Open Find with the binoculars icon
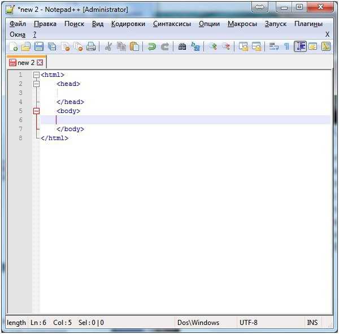This screenshot has width=339, height=334. click(182, 46)
